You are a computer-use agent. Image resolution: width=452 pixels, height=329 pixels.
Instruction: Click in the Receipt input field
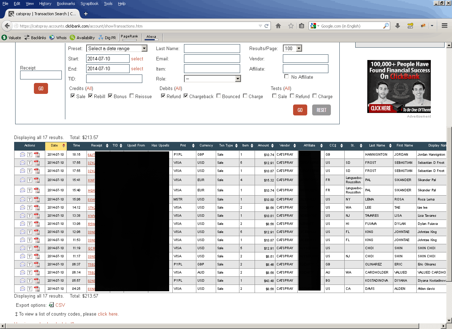[41, 75]
